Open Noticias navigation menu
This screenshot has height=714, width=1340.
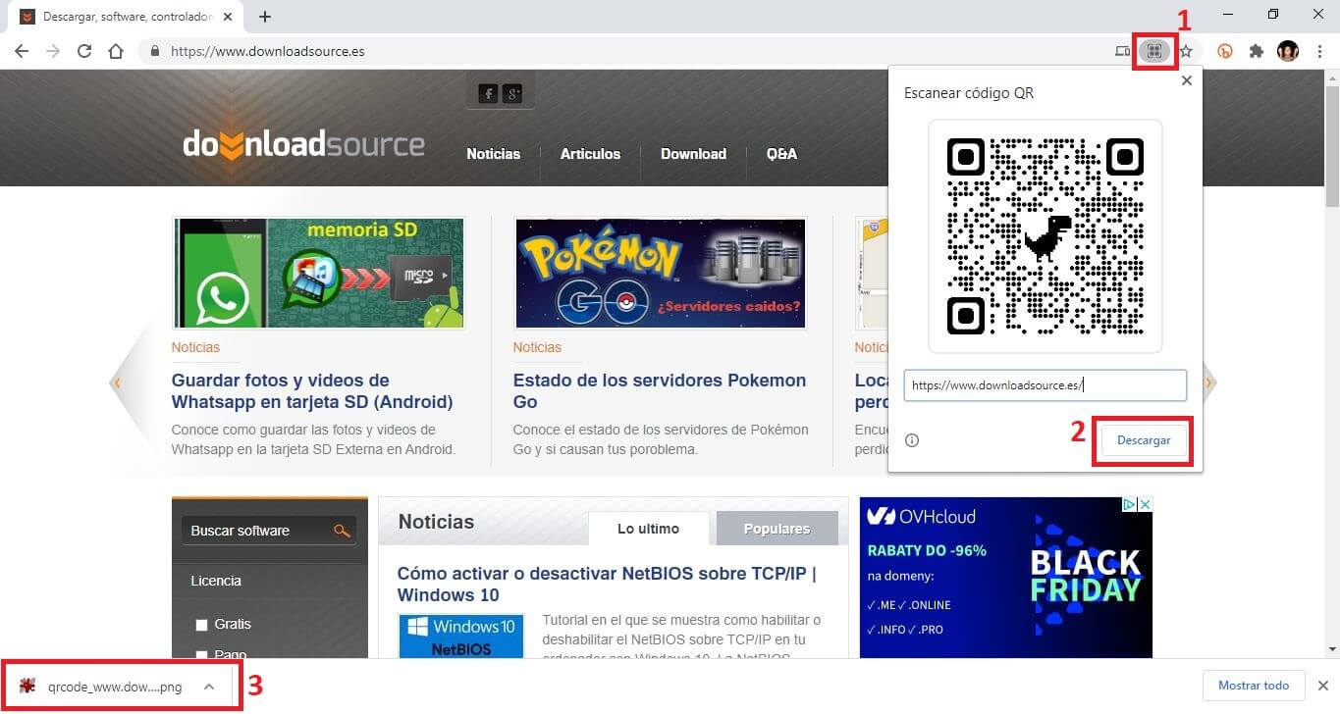494,154
